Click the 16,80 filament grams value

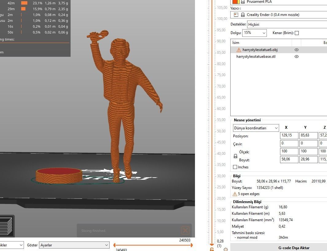point(283,207)
